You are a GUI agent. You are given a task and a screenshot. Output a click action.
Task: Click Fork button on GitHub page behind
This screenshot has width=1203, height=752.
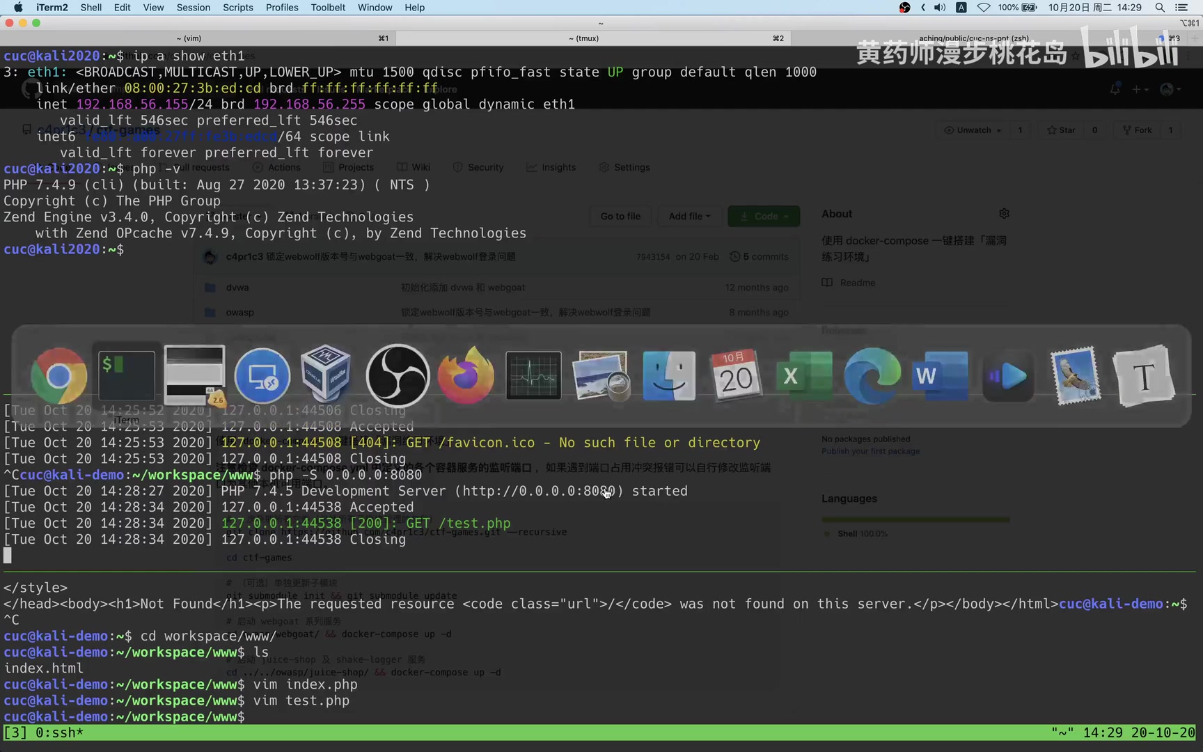click(x=1137, y=130)
